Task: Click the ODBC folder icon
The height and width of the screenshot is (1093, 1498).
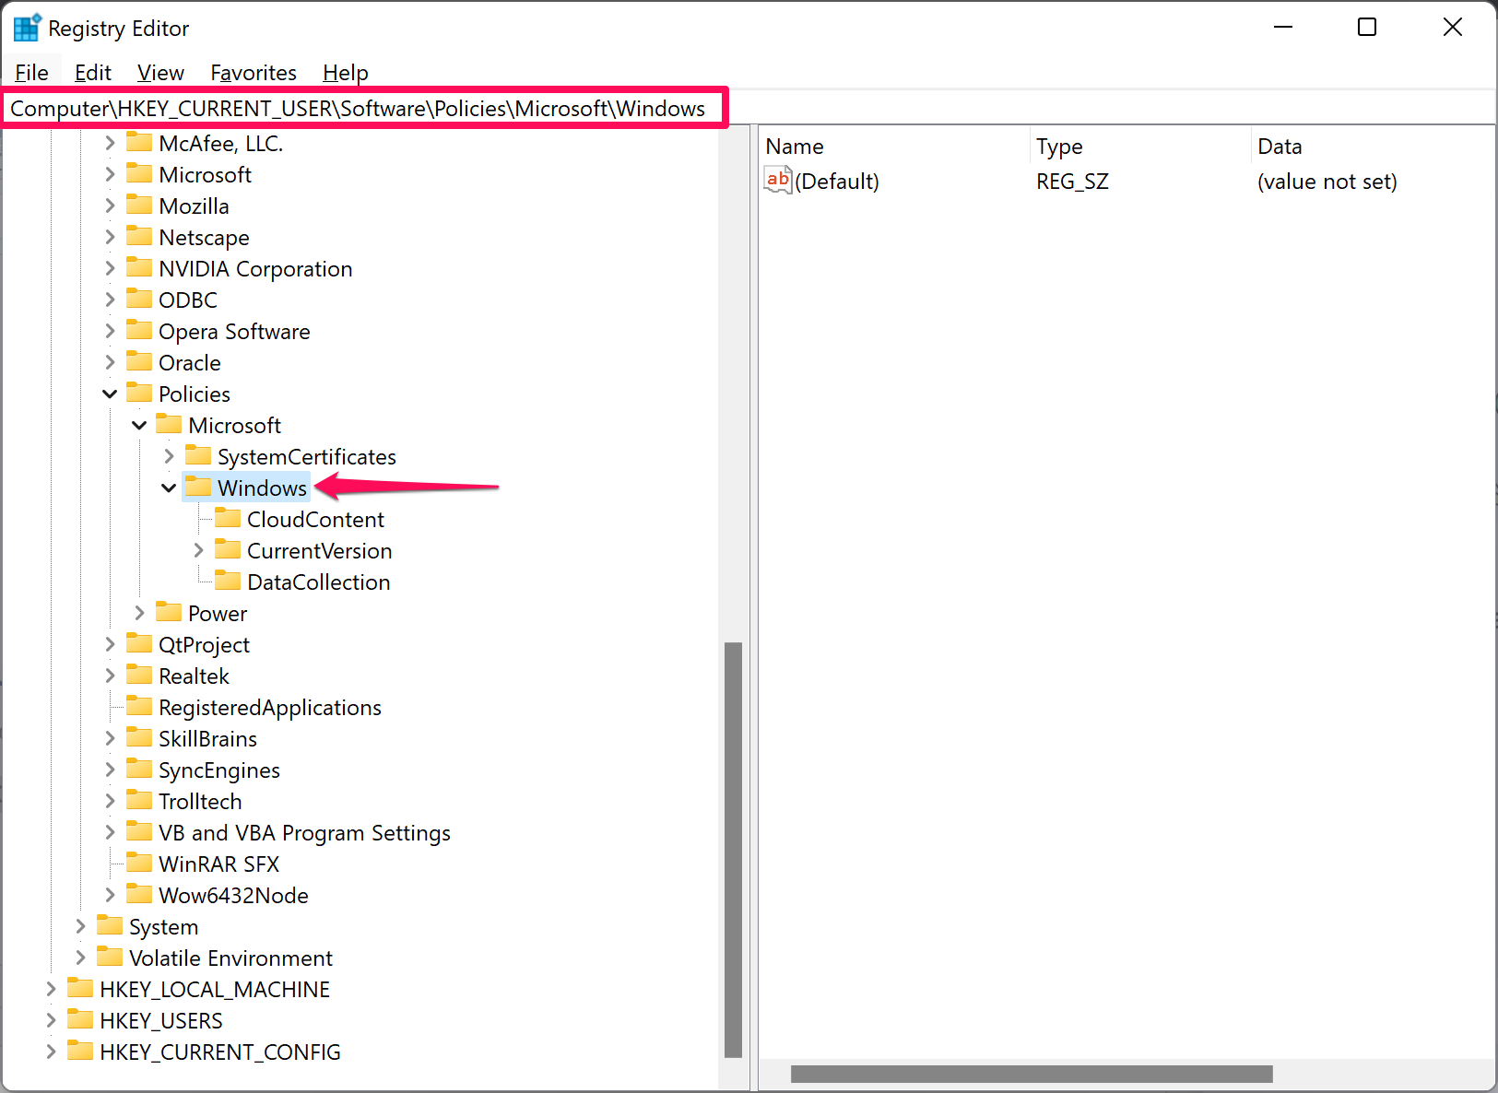Action: click(139, 299)
